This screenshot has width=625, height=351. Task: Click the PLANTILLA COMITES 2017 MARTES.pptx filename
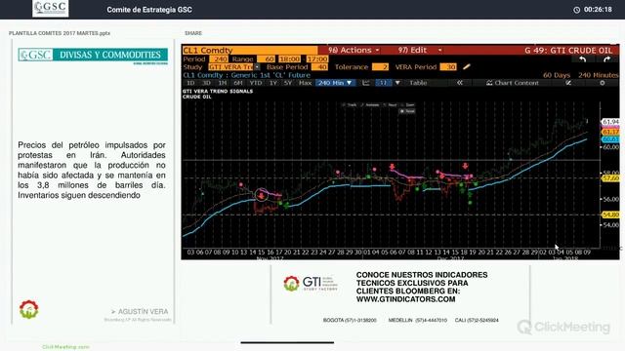(60, 33)
